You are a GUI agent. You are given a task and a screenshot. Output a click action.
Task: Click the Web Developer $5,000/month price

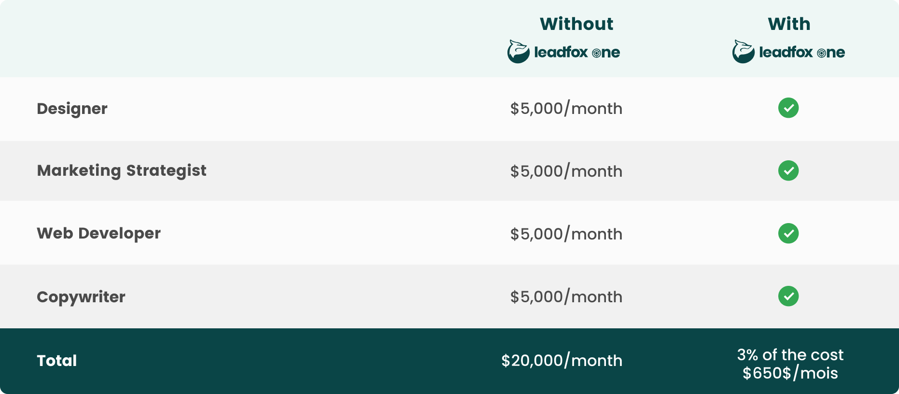[566, 234]
